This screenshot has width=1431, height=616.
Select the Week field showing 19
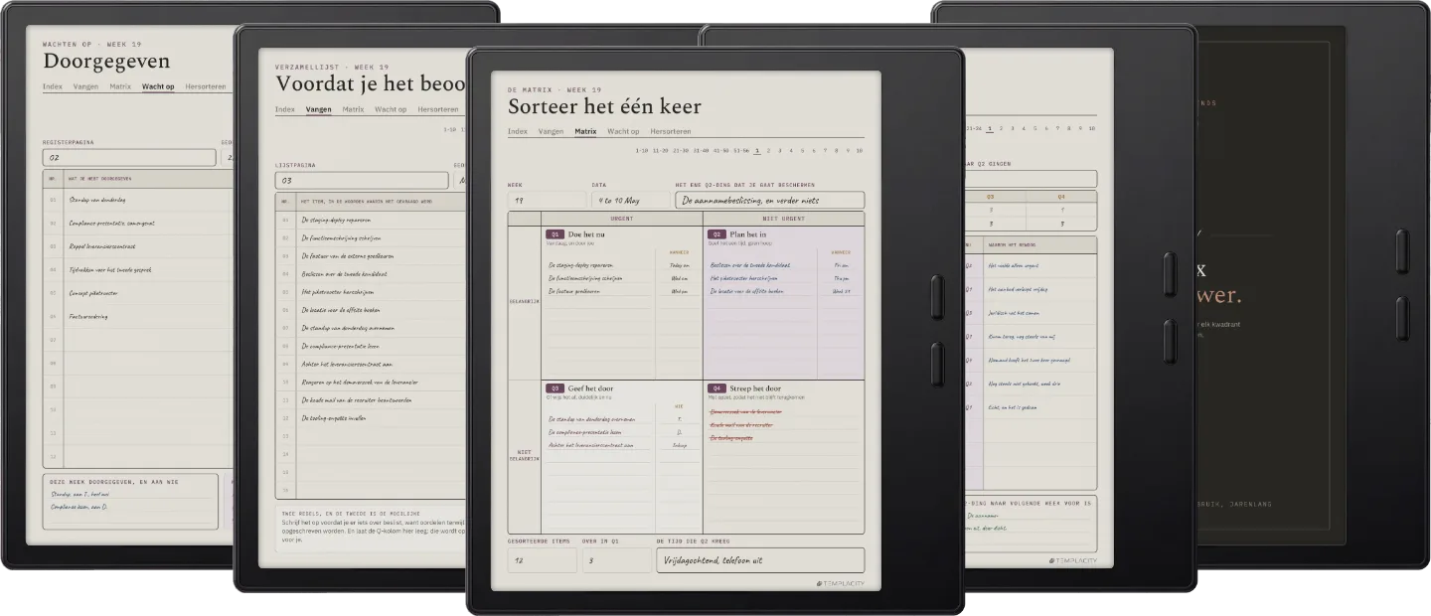tap(547, 200)
